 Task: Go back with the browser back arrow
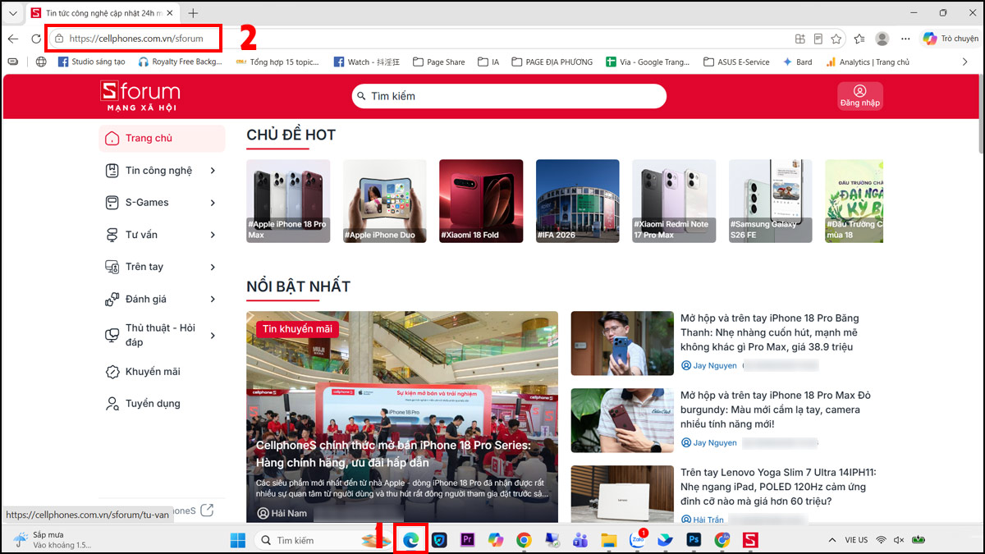[x=13, y=39]
